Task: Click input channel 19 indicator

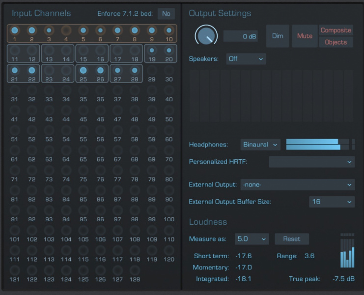Action: (152, 51)
